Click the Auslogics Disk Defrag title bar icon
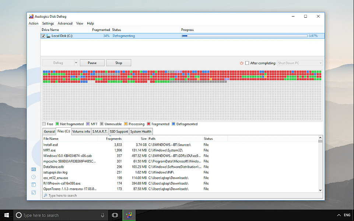 tap(31, 17)
